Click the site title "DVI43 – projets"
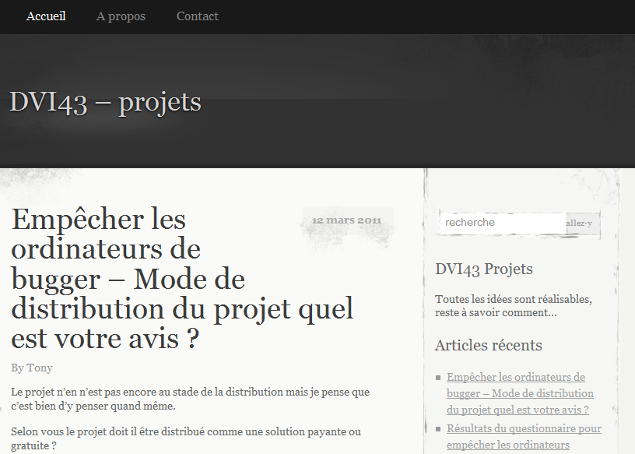This screenshot has width=635, height=454. coord(104,101)
